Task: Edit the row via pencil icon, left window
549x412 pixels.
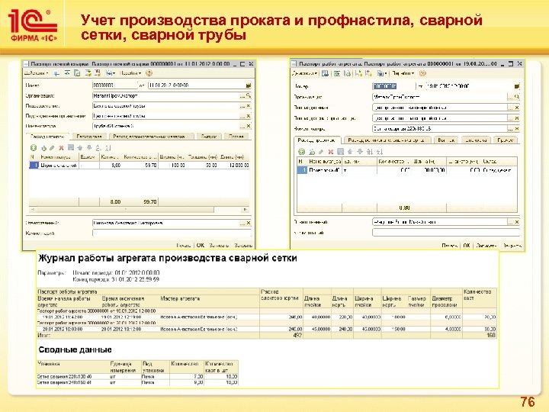Action: pyautogui.click(x=52, y=148)
